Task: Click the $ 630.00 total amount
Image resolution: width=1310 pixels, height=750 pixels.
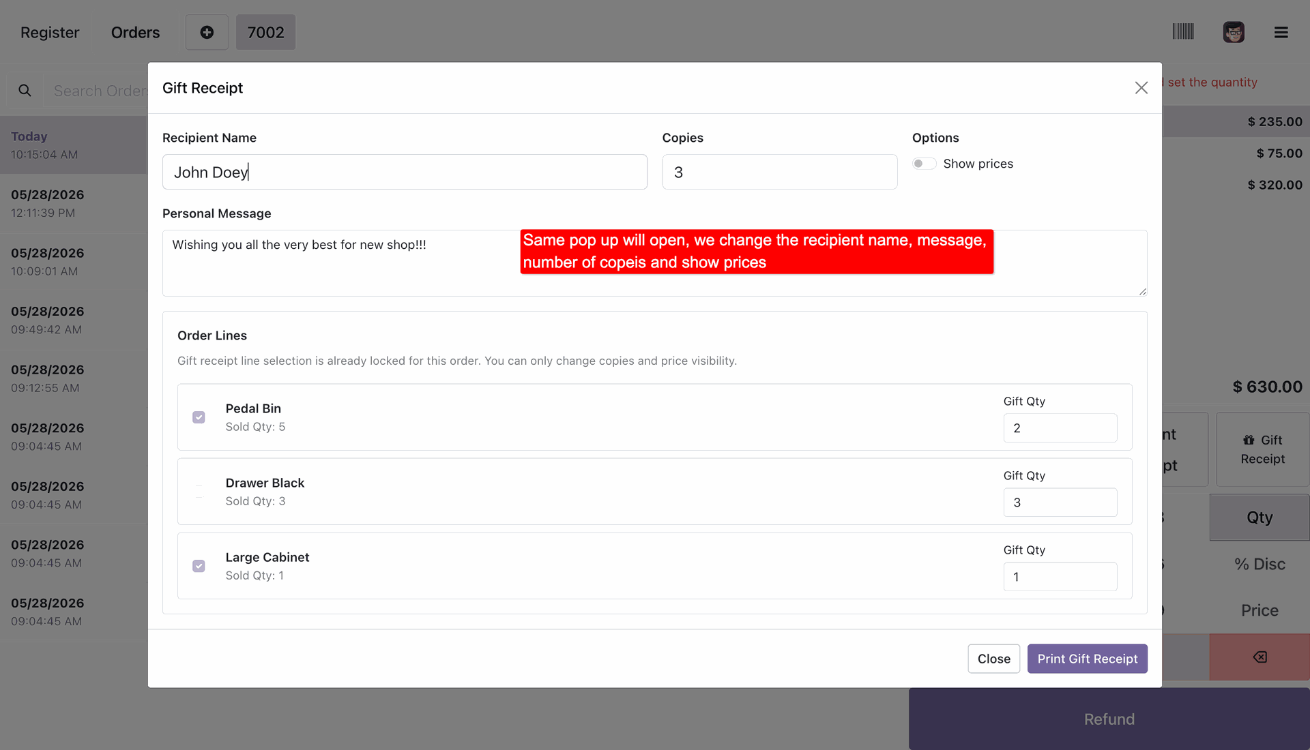Action: [1267, 387]
